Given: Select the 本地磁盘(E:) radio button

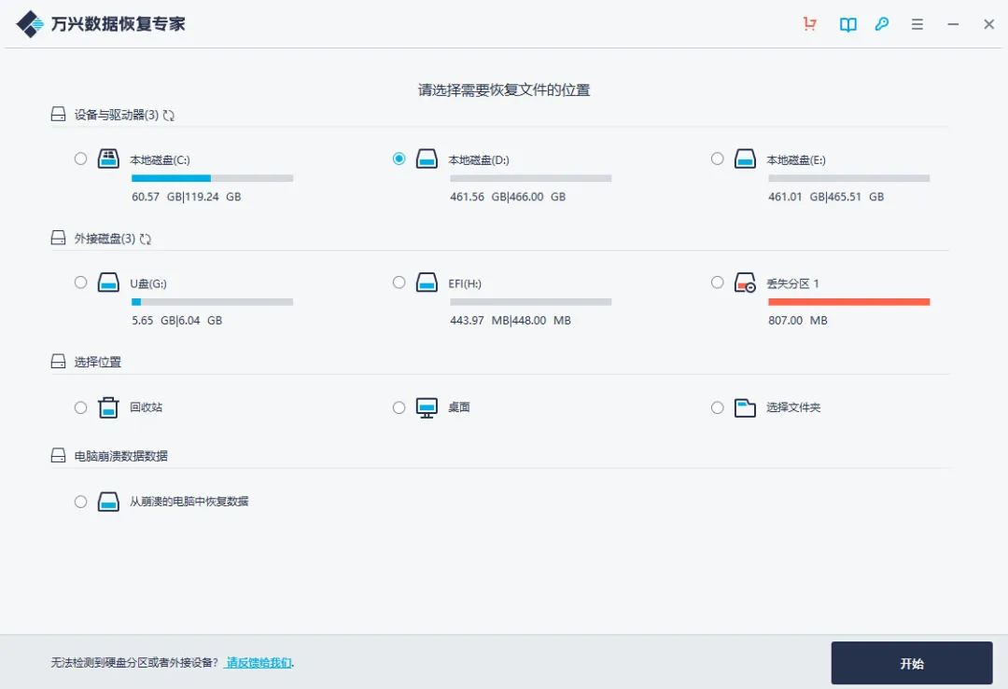Looking at the screenshot, I should pos(717,158).
